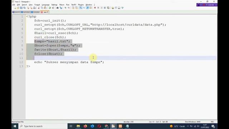This screenshot has height=129, width=229.
Task: Toggle the Word Wrap toolbar button
Action: point(81,8)
